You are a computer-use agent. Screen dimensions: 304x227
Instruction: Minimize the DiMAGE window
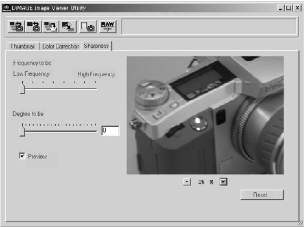coord(280,8)
